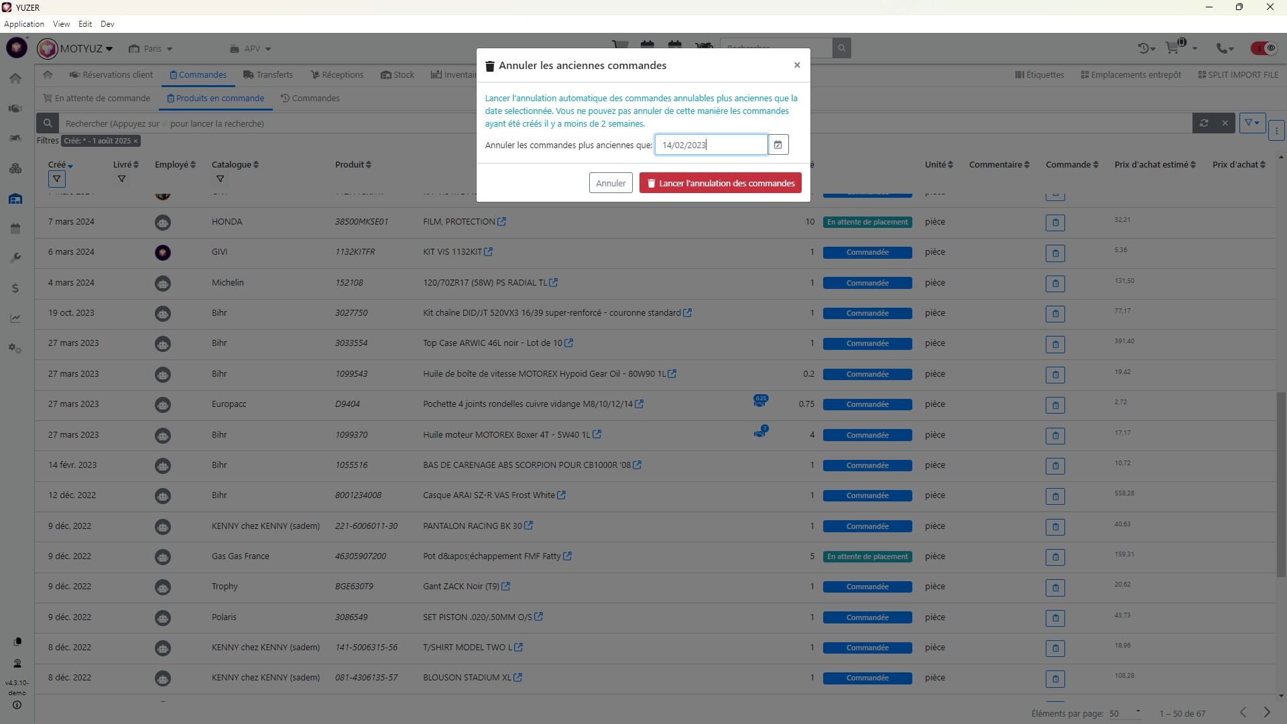Open external link for KIT VIS 1132KIT
The image size is (1287, 724).
click(489, 252)
